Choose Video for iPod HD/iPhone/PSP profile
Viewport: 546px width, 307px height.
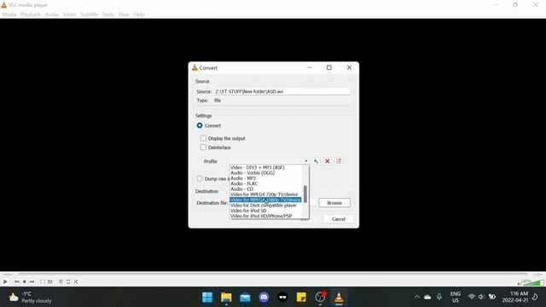(x=261, y=216)
